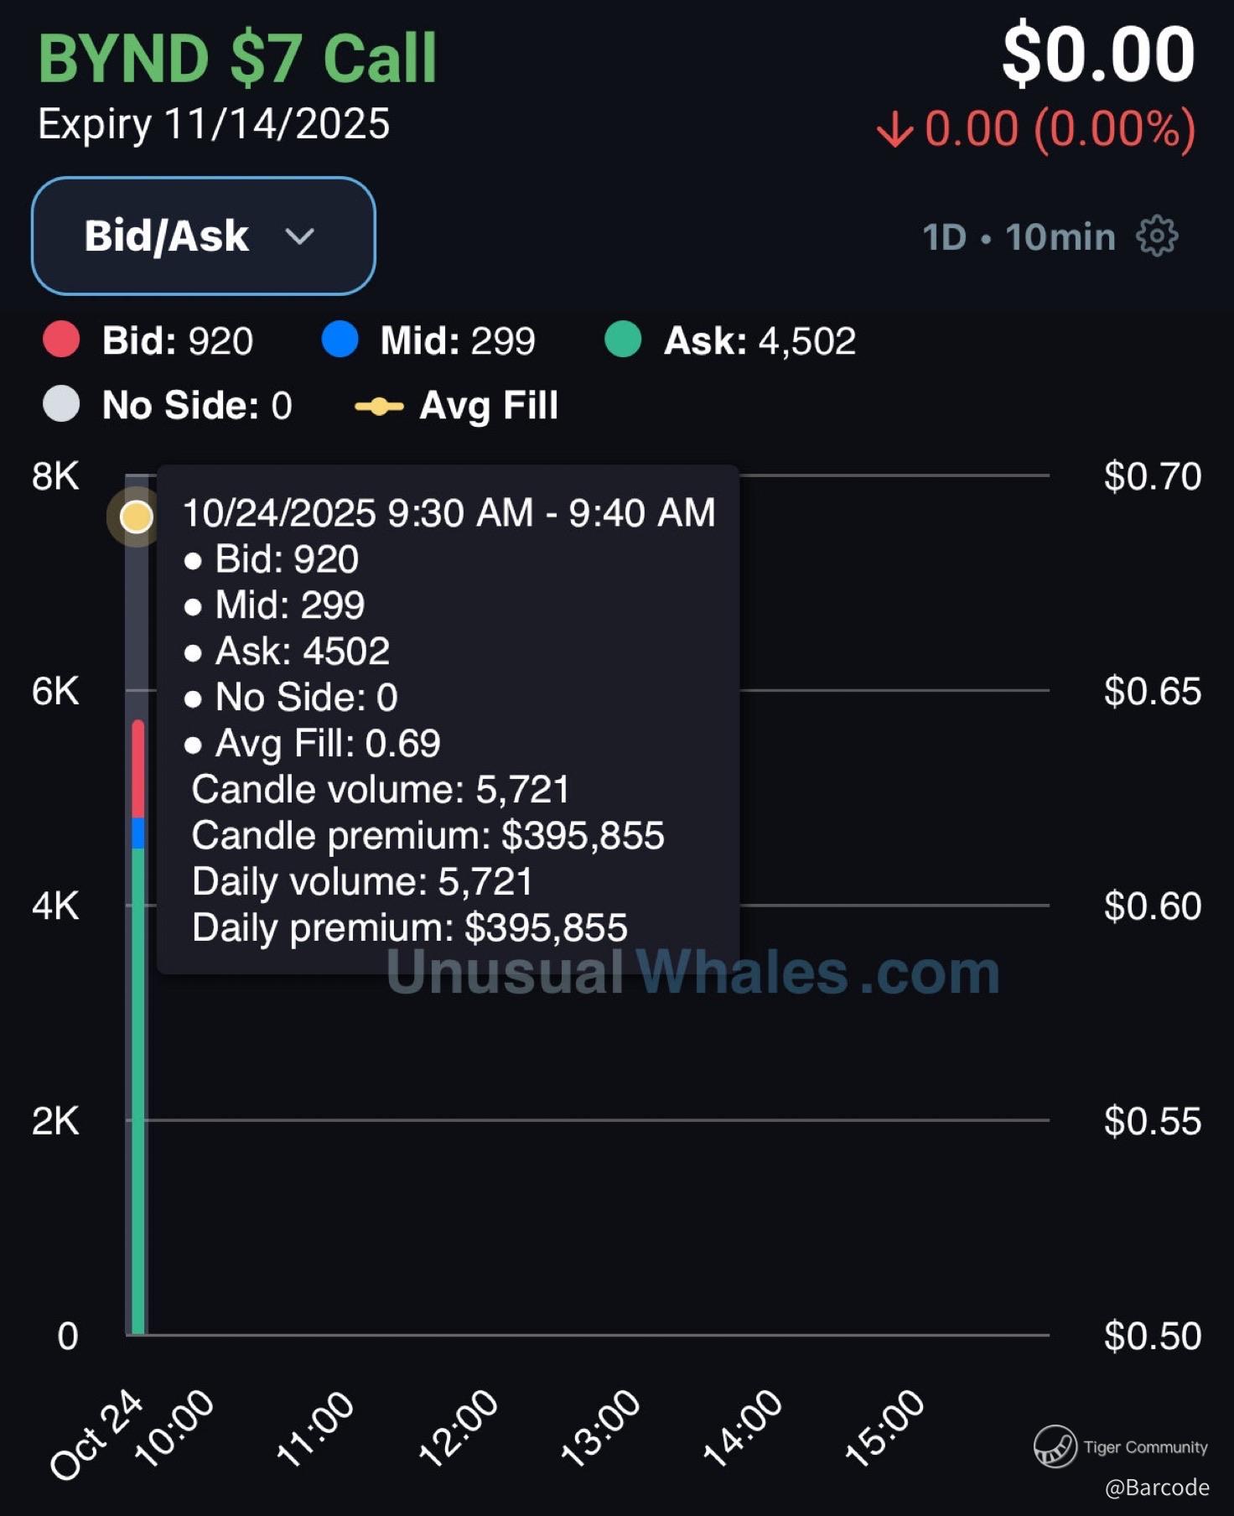
Task: Click the red down arrow price indicator
Action: click(x=894, y=130)
